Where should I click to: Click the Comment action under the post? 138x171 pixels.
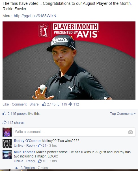coord(19,104)
